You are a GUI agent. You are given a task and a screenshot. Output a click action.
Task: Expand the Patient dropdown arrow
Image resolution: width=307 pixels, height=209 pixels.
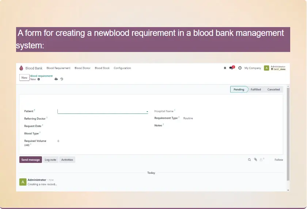pos(147,112)
